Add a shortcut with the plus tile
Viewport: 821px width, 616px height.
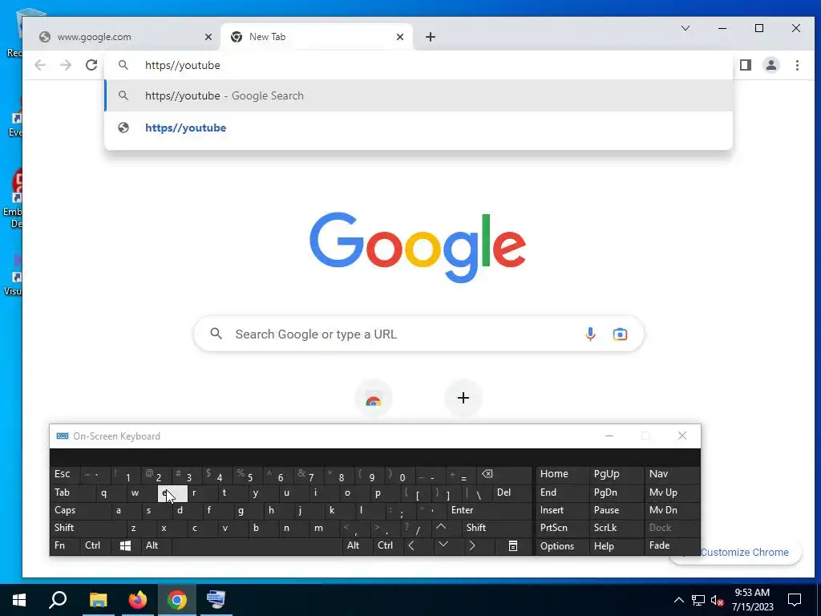[463, 398]
